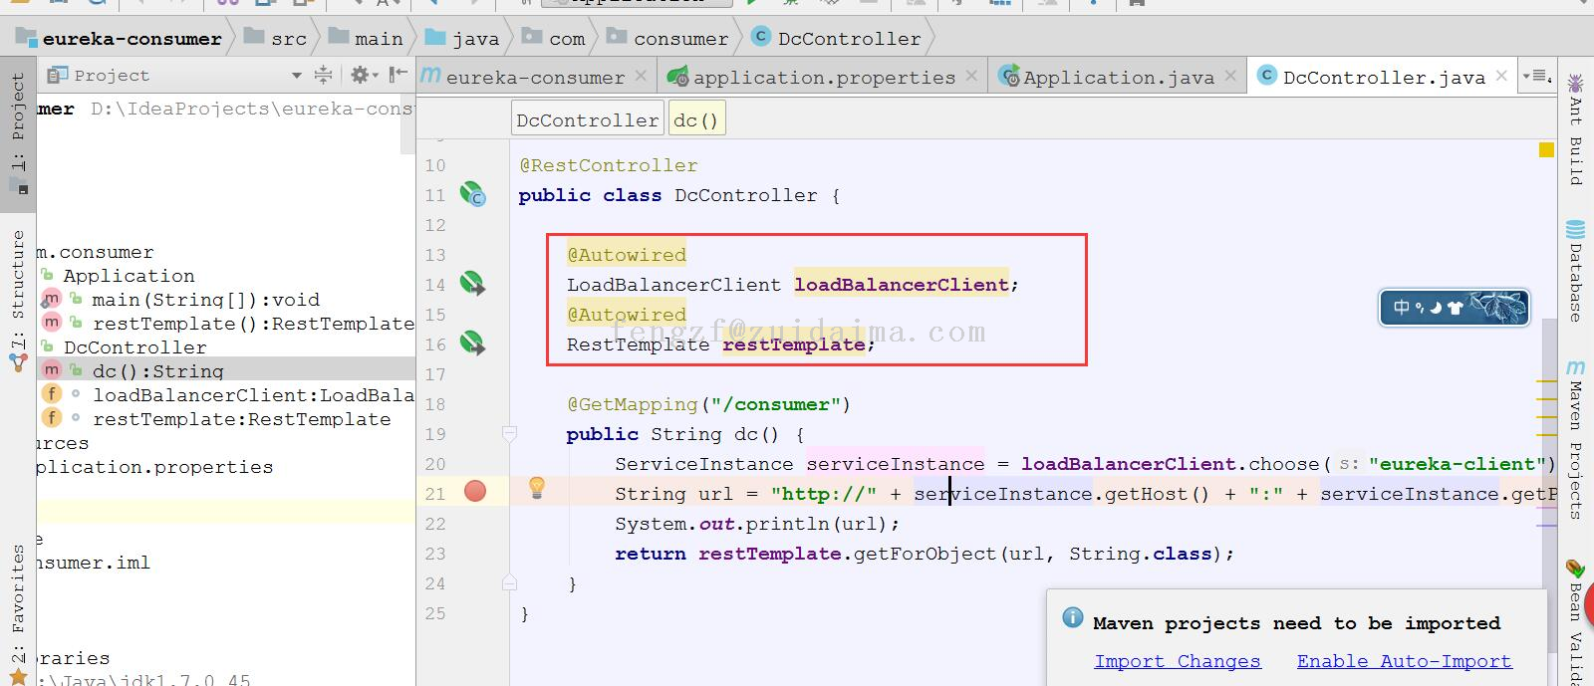Image resolution: width=1594 pixels, height=686 pixels.
Task: Click the autowired gutter icon for loadBalancerClient
Action: [472, 285]
